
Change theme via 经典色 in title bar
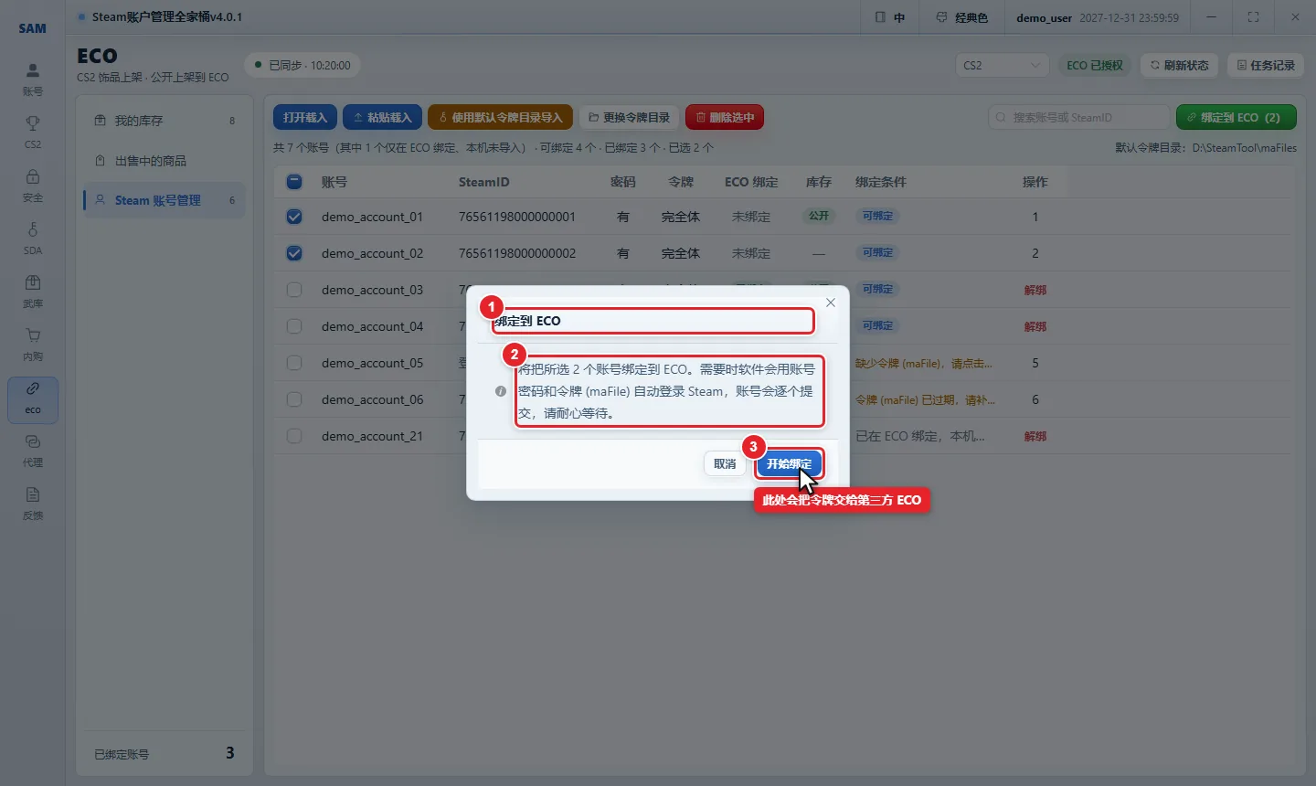pyautogui.click(x=962, y=17)
